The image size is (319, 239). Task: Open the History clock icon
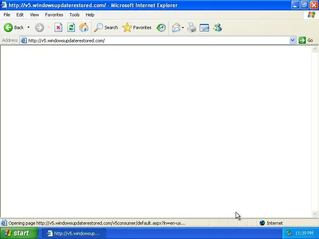pos(161,27)
